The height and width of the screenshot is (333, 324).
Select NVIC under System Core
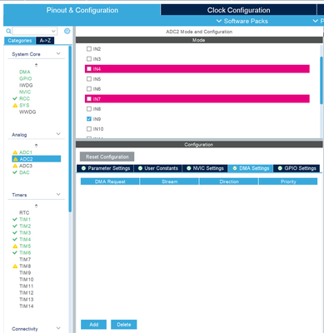coord(25,92)
